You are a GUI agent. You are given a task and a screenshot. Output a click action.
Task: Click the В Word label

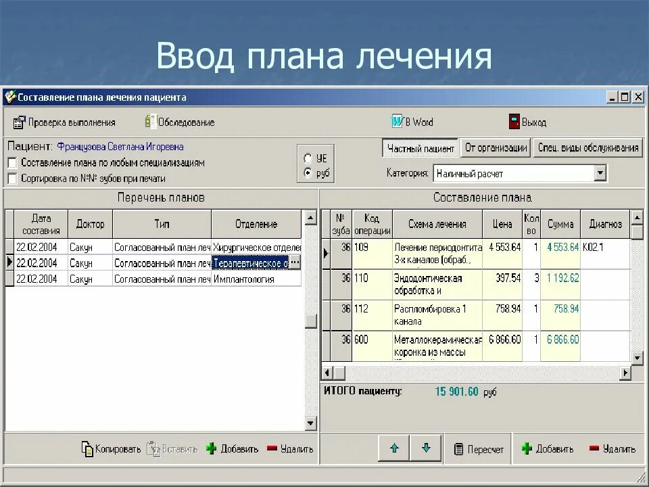pos(419,122)
